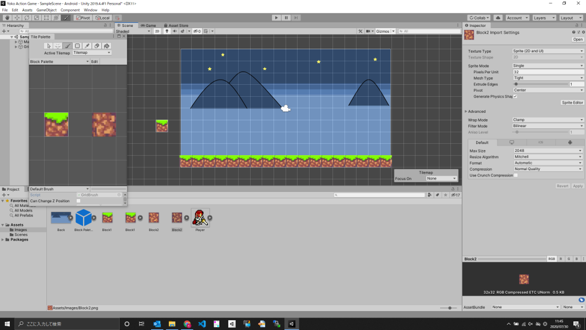Viewport: 586px width, 330px height.
Task: Click Edit button in Tile Palette
Action: (x=94, y=61)
